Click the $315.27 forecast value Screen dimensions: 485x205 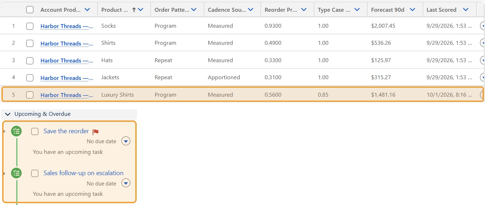(381, 77)
